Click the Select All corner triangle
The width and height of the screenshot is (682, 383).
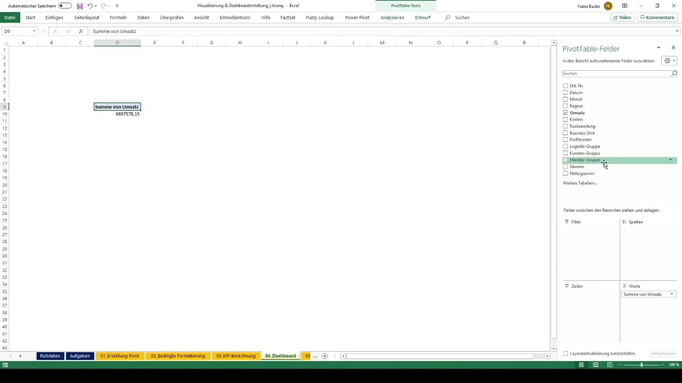[x=5, y=43]
